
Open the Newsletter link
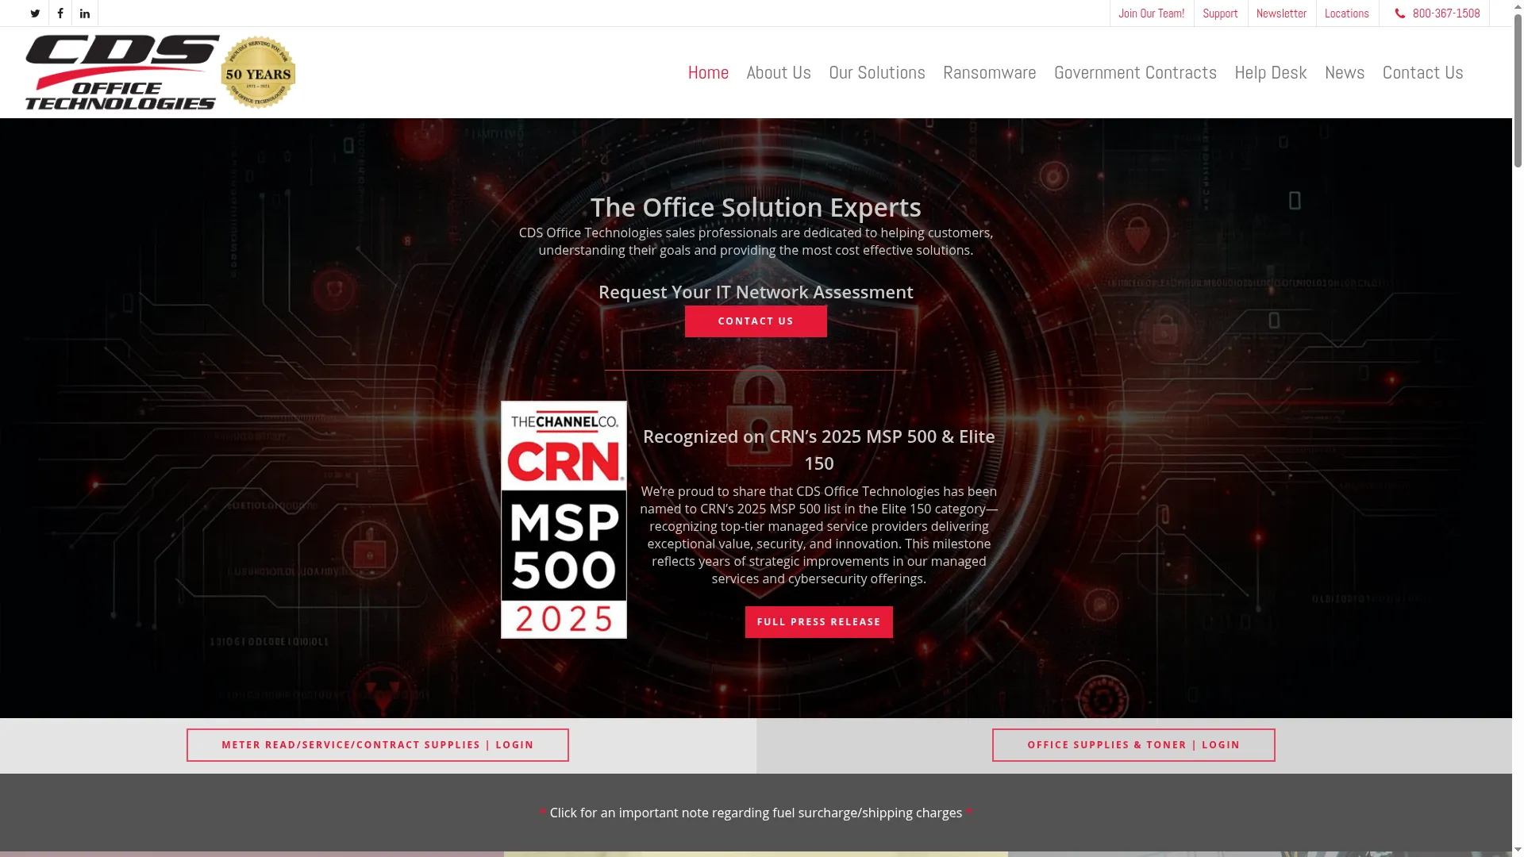[x=1281, y=13]
